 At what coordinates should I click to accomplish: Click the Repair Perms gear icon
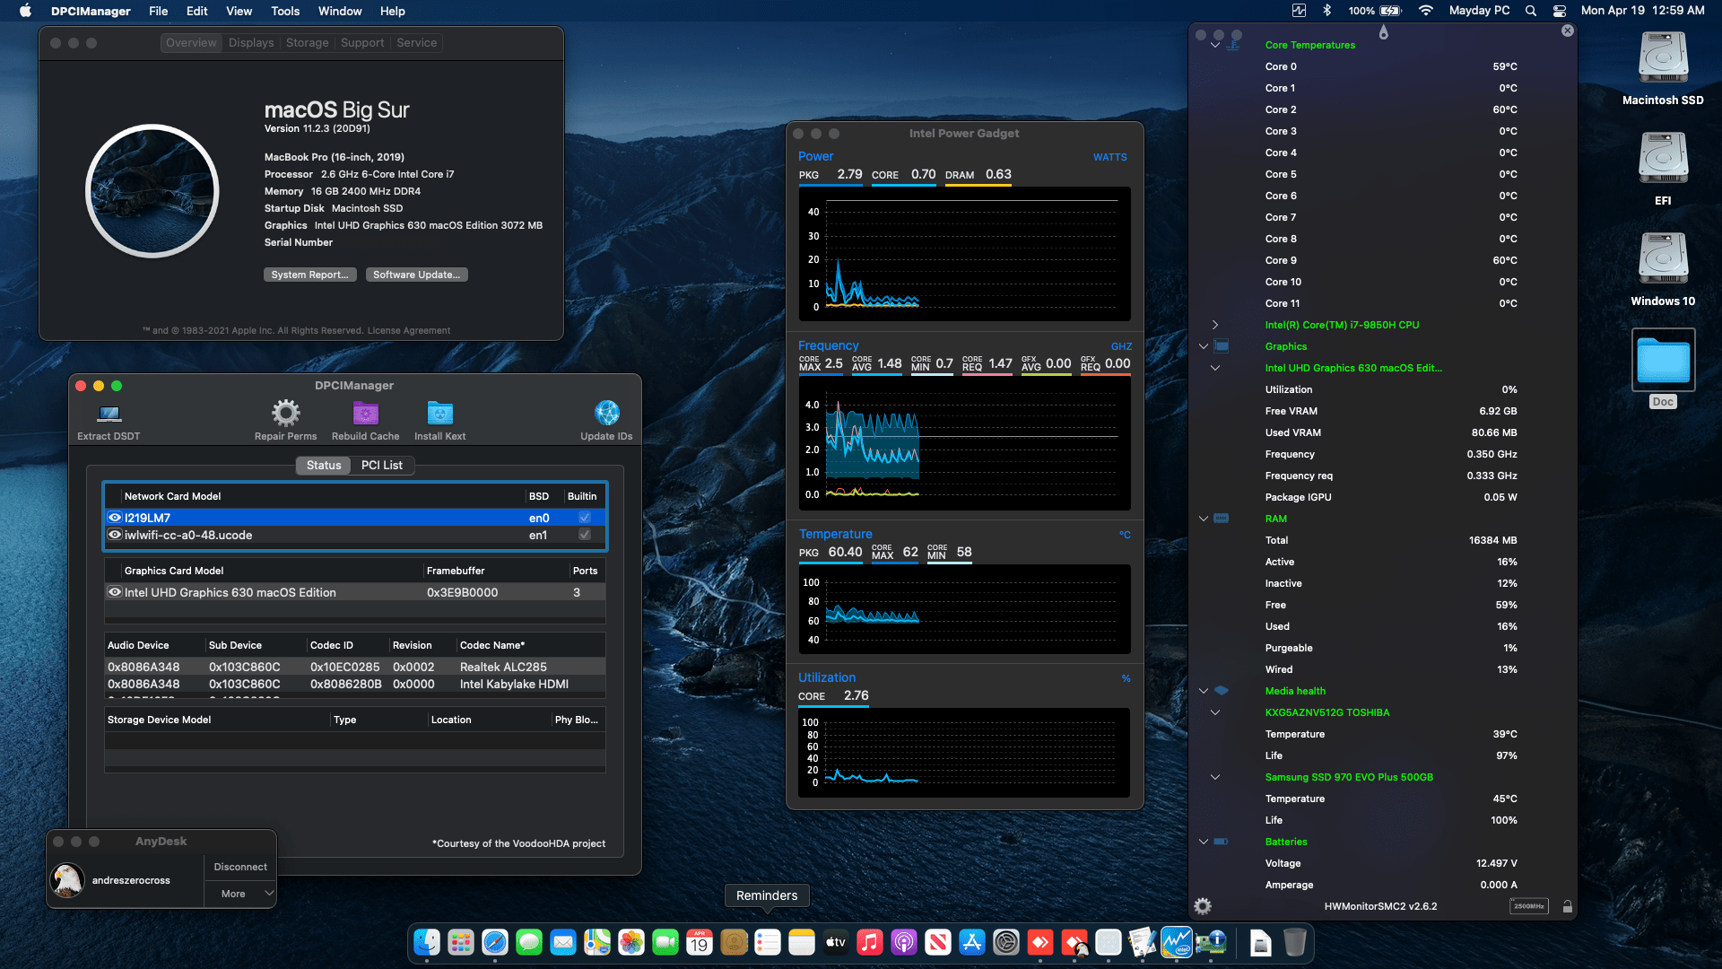(x=285, y=413)
